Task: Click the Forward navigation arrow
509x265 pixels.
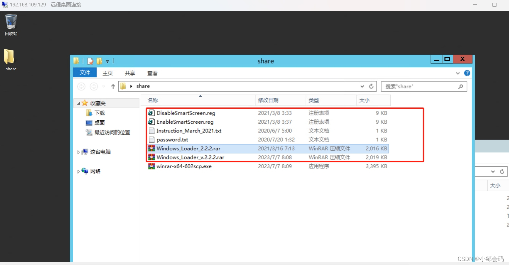Action: click(94, 87)
